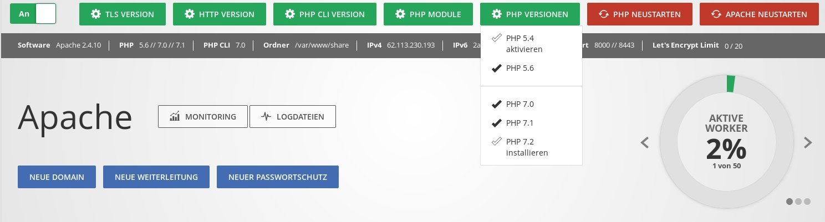Collapse the PHP Versionen dropdown
The width and height of the screenshot is (825, 222).
[529, 14]
